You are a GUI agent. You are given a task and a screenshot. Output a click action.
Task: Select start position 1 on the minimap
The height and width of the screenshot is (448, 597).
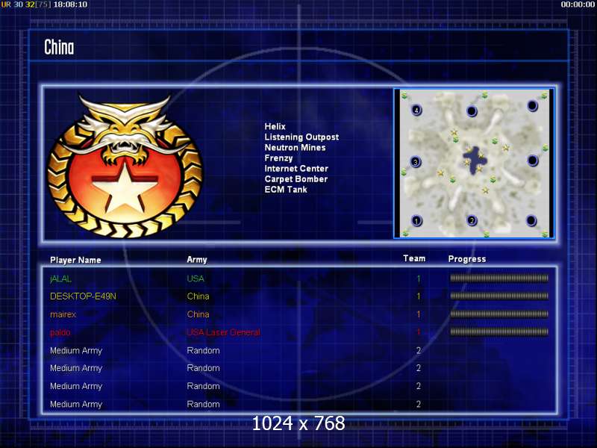pyautogui.click(x=416, y=220)
